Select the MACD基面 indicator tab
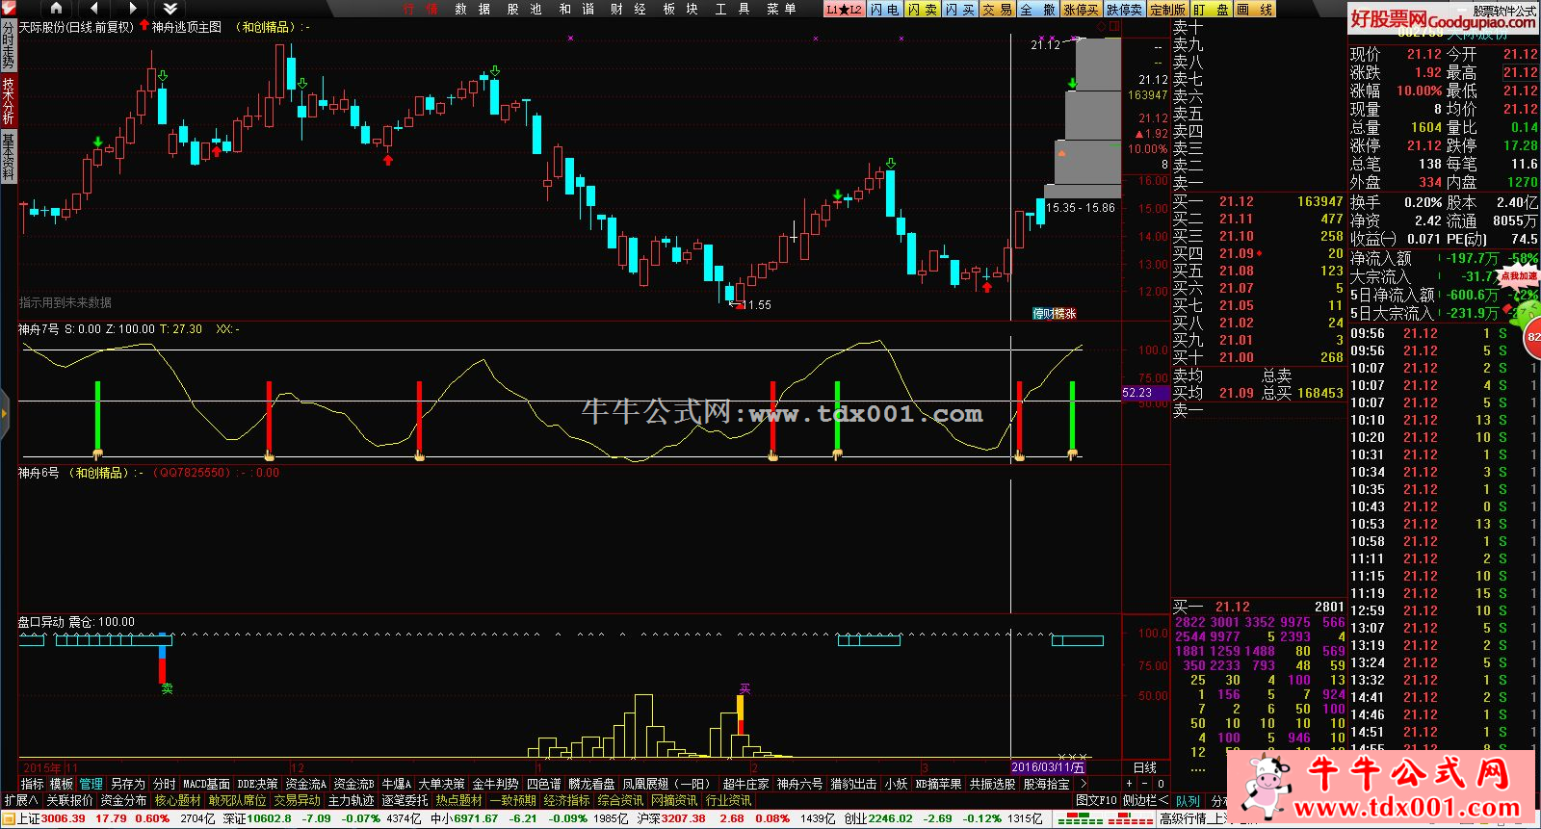Image resolution: width=1541 pixels, height=829 pixels. pos(206,784)
